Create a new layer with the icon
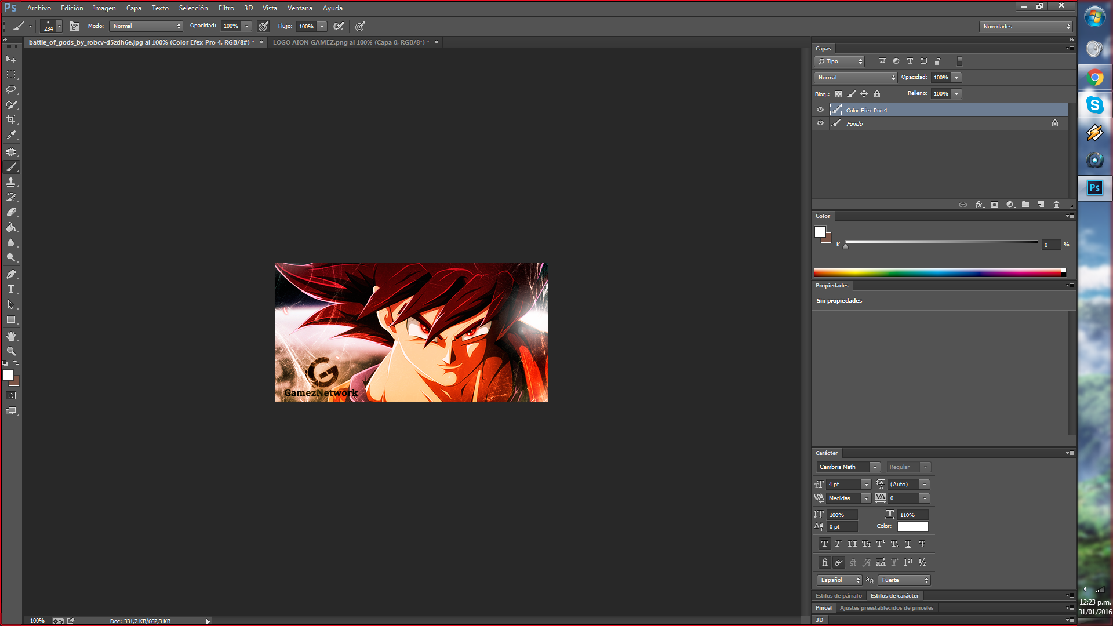This screenshot has height=626, width=1113. point(1041,205)
